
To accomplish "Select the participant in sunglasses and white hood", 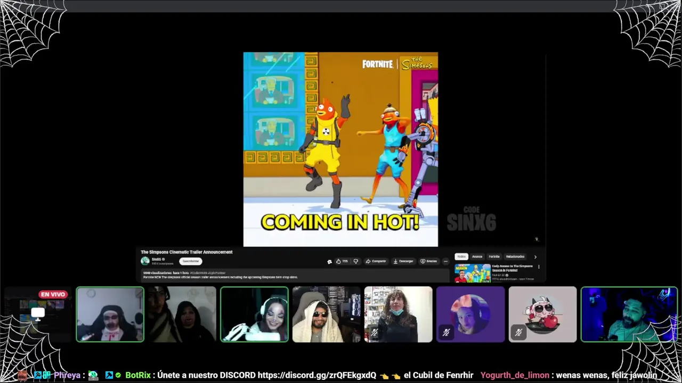I will pos(326,314).
